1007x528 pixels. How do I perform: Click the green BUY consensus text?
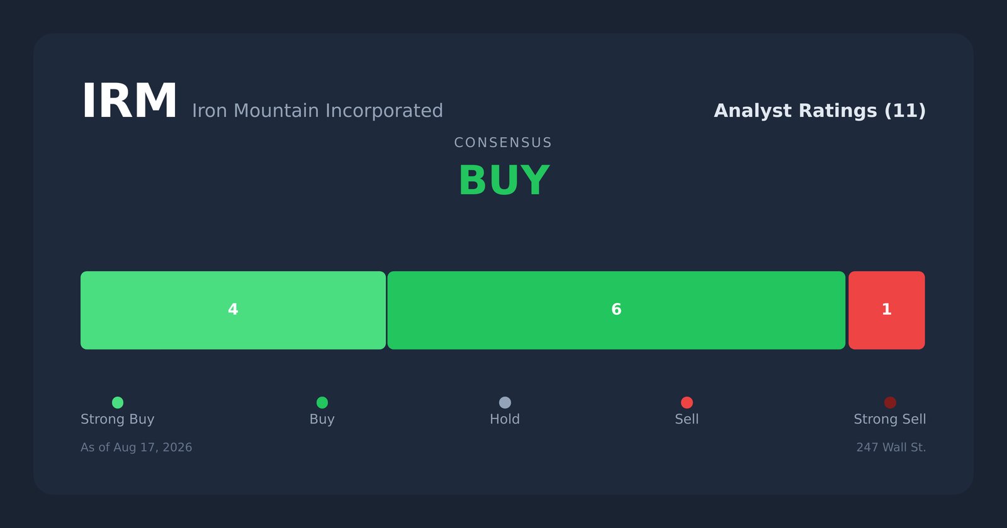[503, 181]
